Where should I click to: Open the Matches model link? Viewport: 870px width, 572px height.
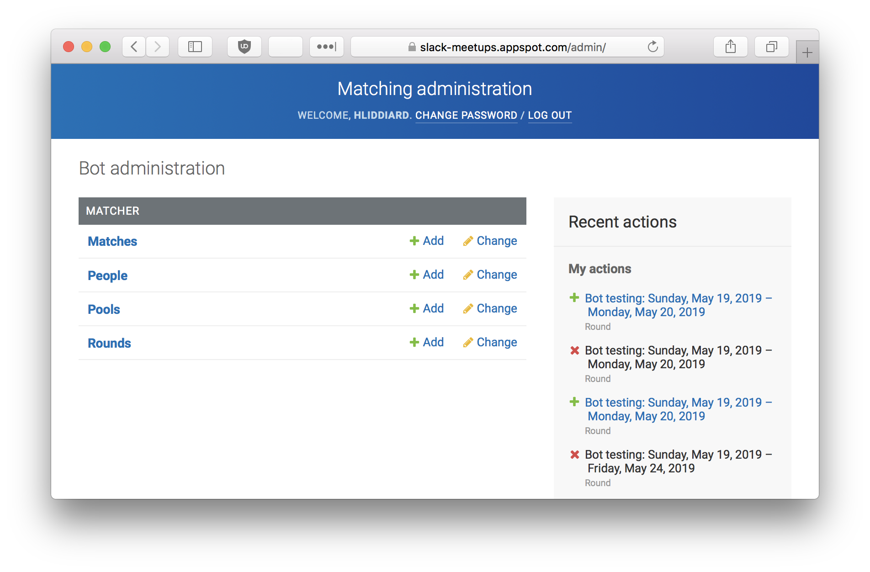[x=112, y=241]
